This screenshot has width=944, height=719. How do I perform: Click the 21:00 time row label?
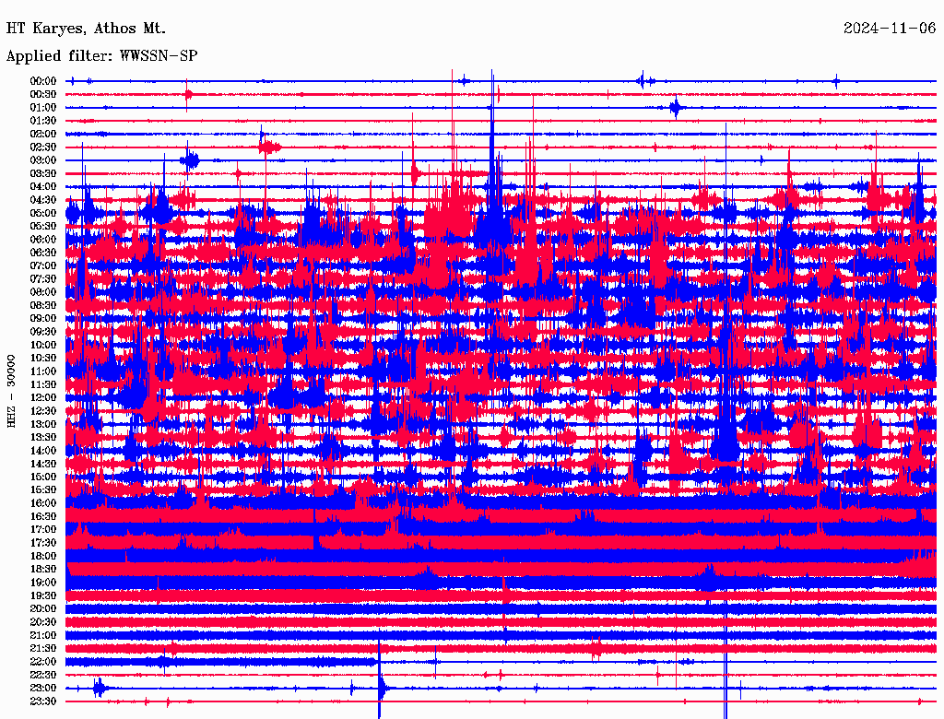[x=43, y=636]
